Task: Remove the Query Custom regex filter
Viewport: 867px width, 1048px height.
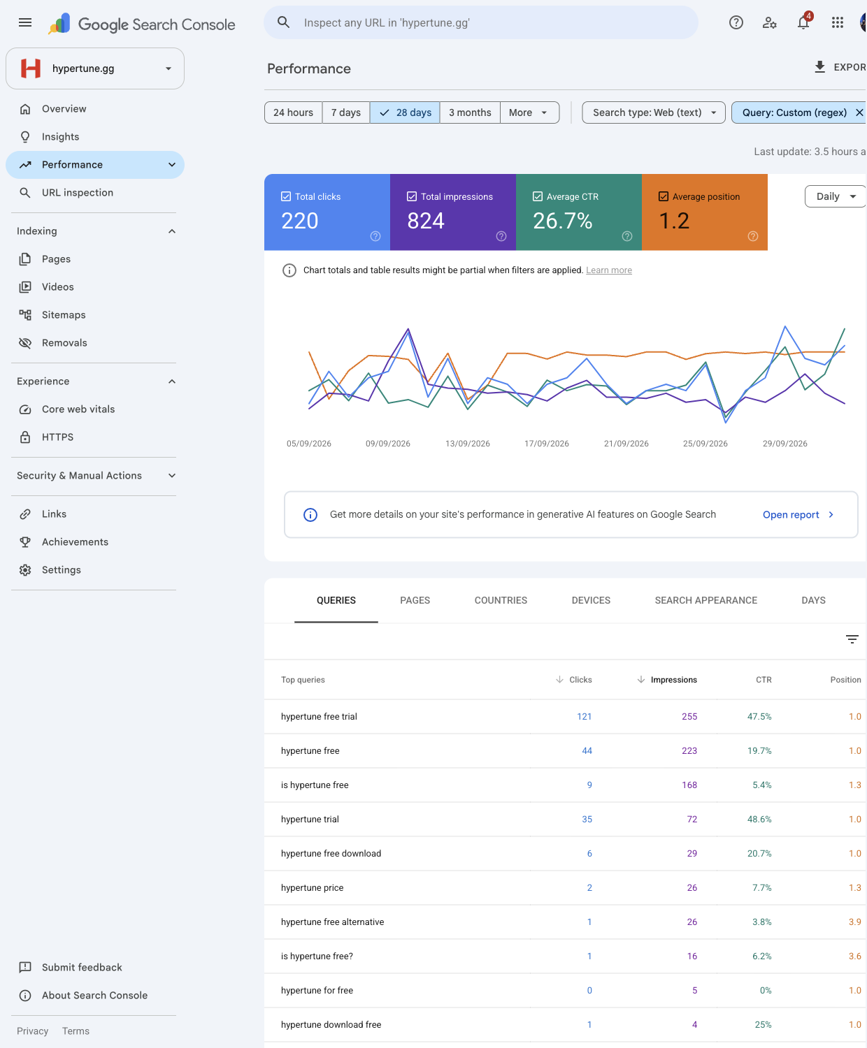Action: [x=859, y=112]
